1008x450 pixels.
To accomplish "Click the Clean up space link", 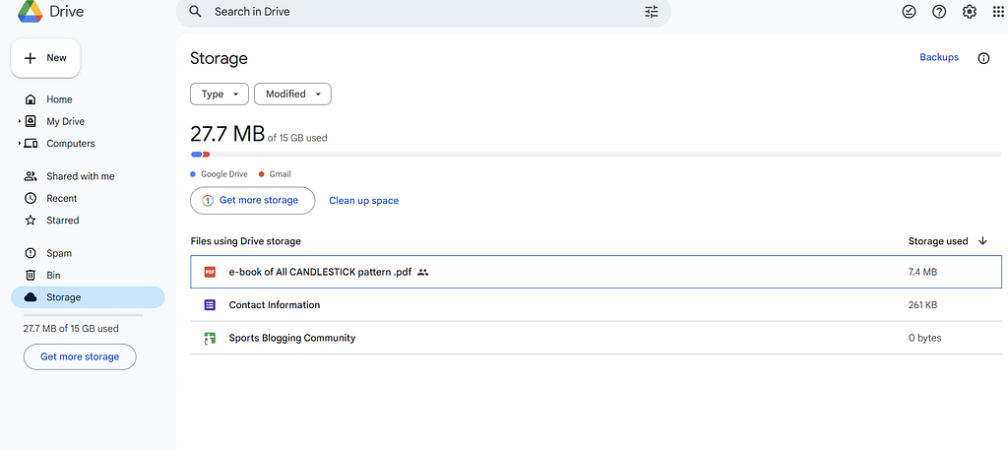I will (x=364, y=201).
